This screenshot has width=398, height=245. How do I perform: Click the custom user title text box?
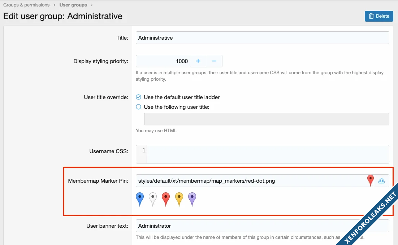267,119
